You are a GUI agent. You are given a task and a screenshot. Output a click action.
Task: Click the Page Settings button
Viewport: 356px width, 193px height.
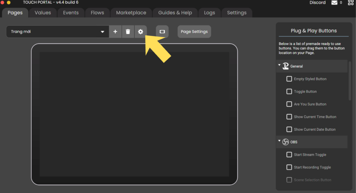[194, 32]
